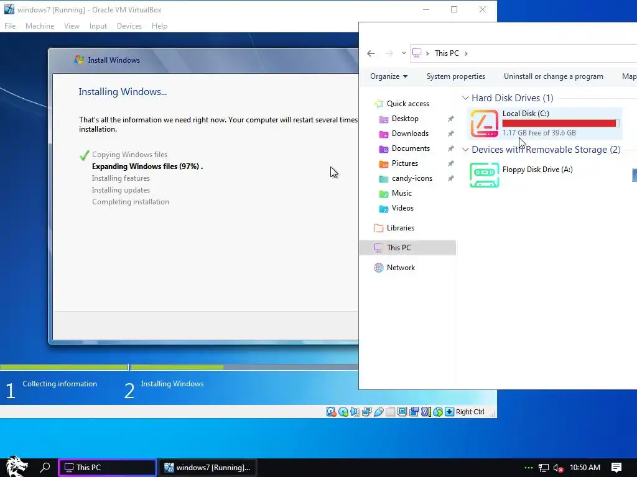Click the 10:50 AM clock
Image resolution: width=637 pixels, height=477 pixels.
point(585,467)
